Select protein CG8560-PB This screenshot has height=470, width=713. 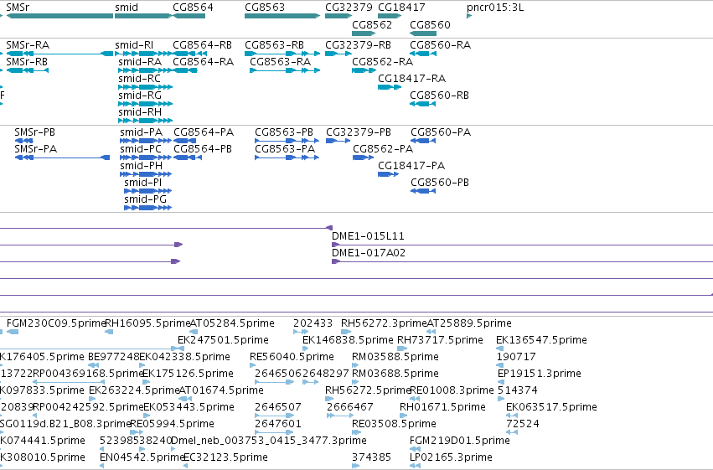(440, 183)
